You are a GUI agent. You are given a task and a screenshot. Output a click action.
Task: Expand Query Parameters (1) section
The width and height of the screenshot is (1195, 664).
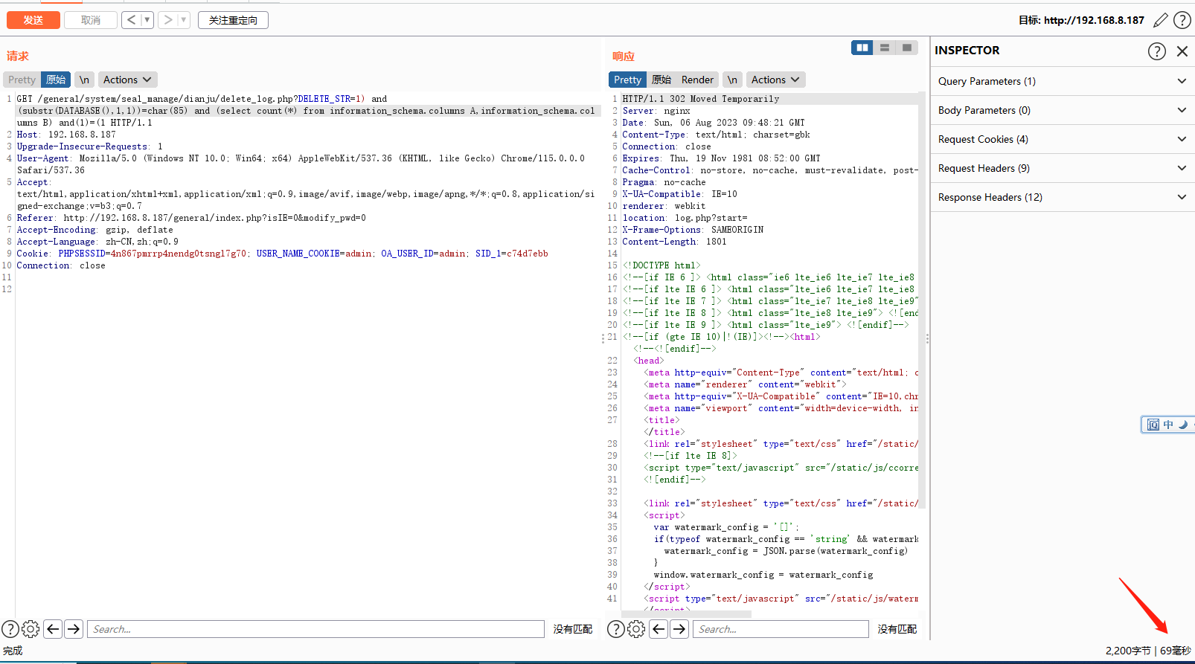tap(1063, 81)
